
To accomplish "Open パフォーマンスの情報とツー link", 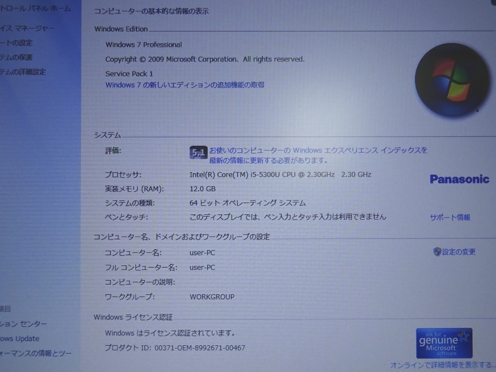I will (35, 353).
